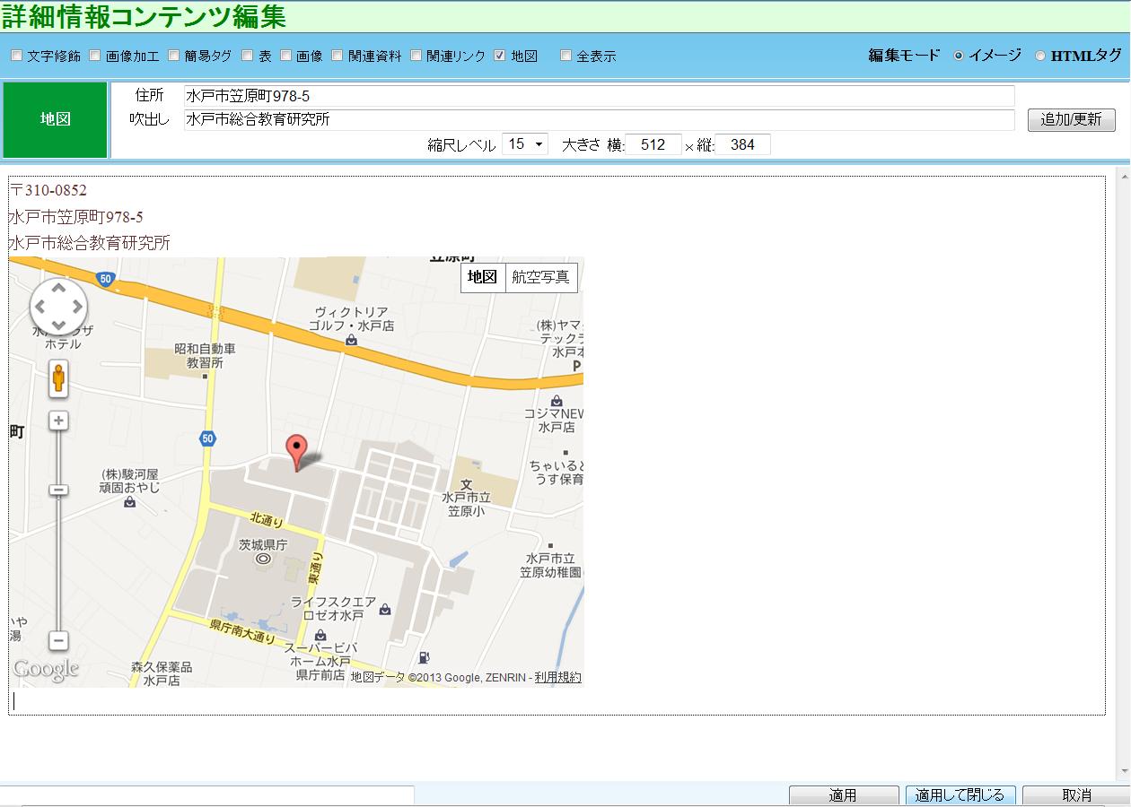Zoom out with the map minus button

[x=58, y=641]
